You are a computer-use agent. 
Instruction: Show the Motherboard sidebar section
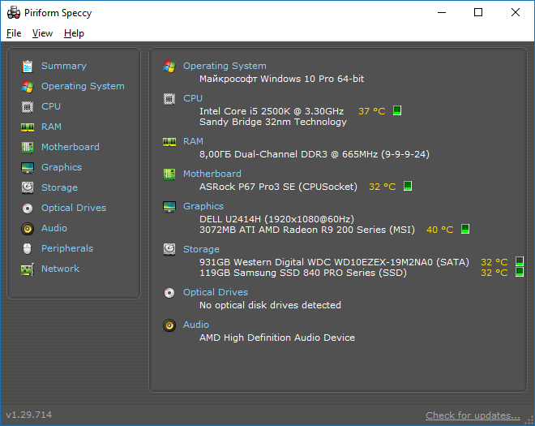(71, 147)
